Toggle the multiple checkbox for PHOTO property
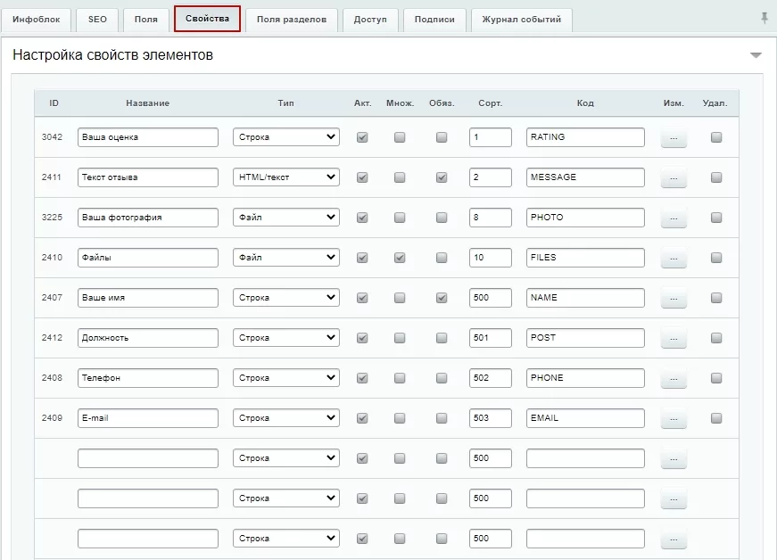Image resolution: width=777 pixels, height=560 pixels. [400, 218]
